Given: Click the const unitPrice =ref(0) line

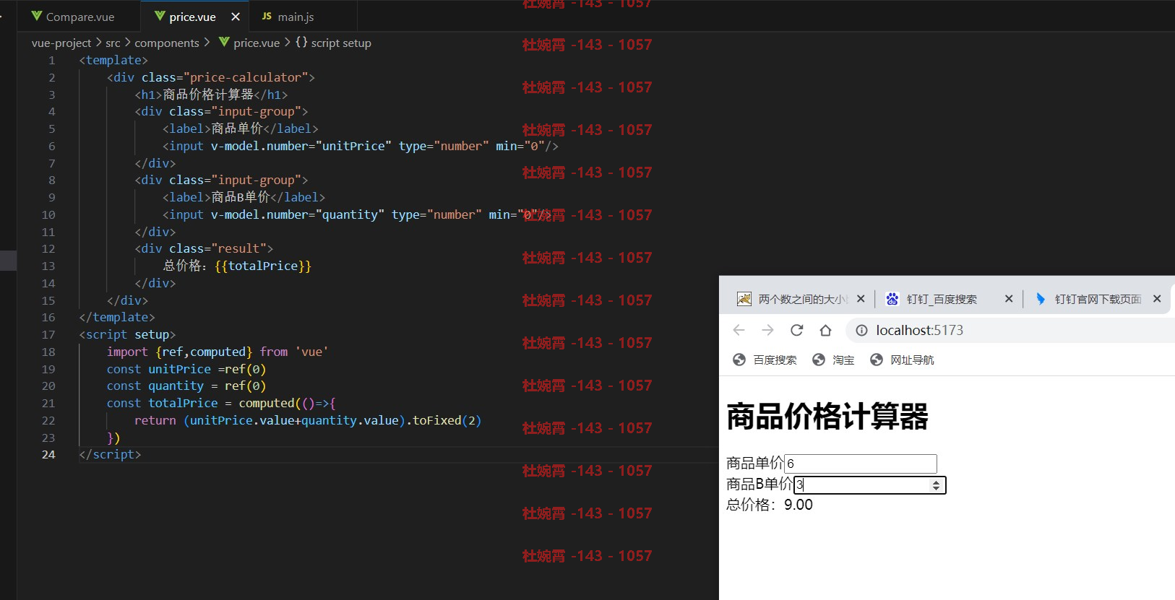Looking at the screenshot, I should tap(186, 369).
